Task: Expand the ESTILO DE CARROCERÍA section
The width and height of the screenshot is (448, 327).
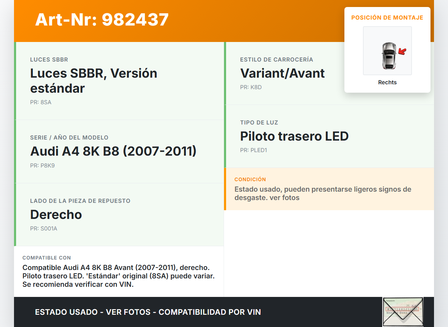Action: (x=276, y=59)
